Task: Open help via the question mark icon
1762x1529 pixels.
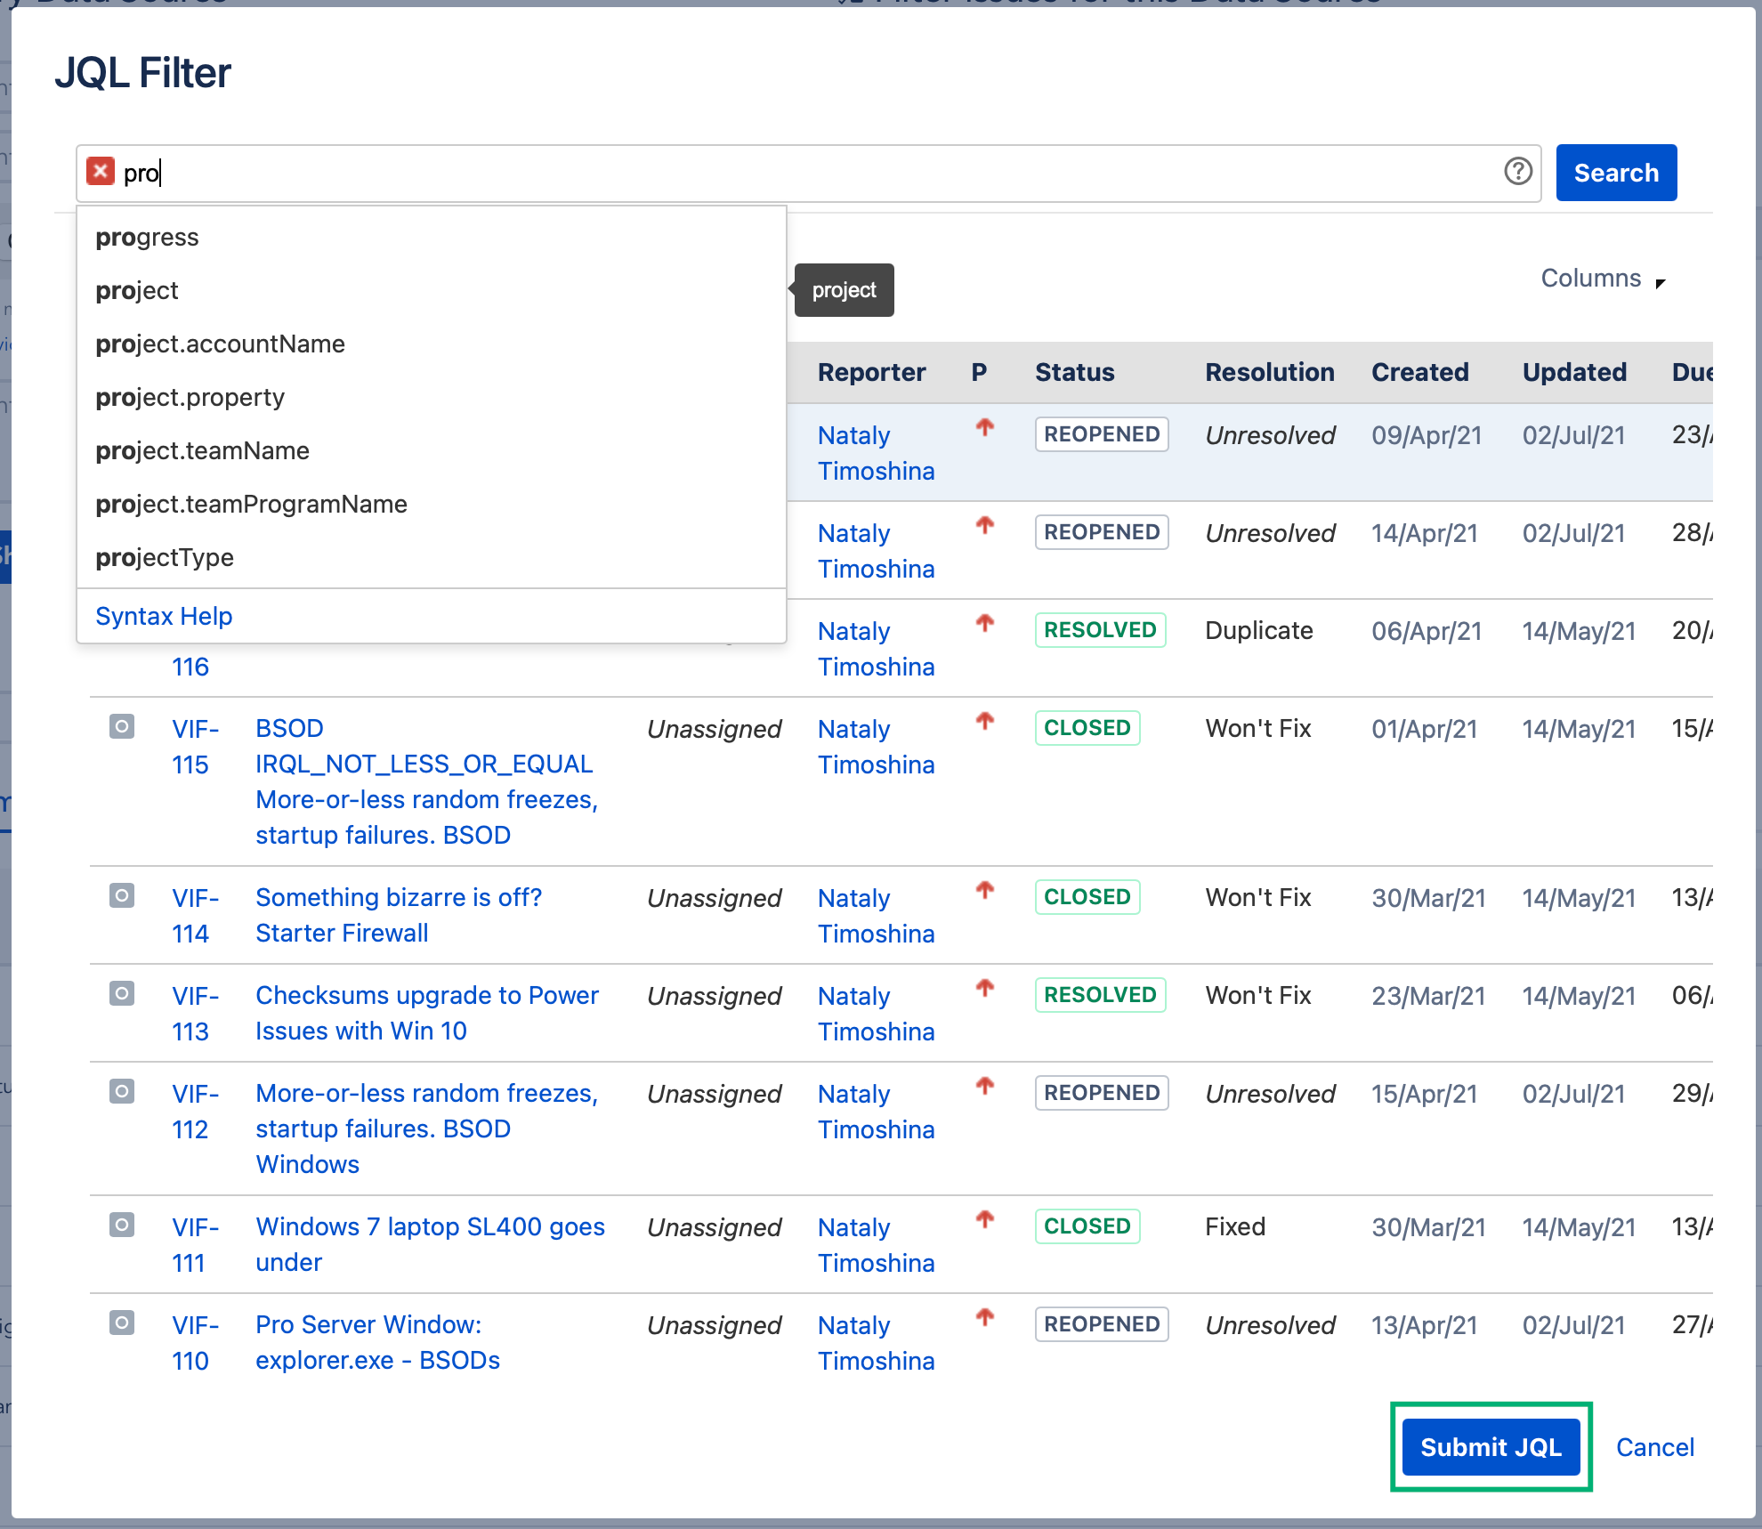Action: click(x=1516, y=173)
